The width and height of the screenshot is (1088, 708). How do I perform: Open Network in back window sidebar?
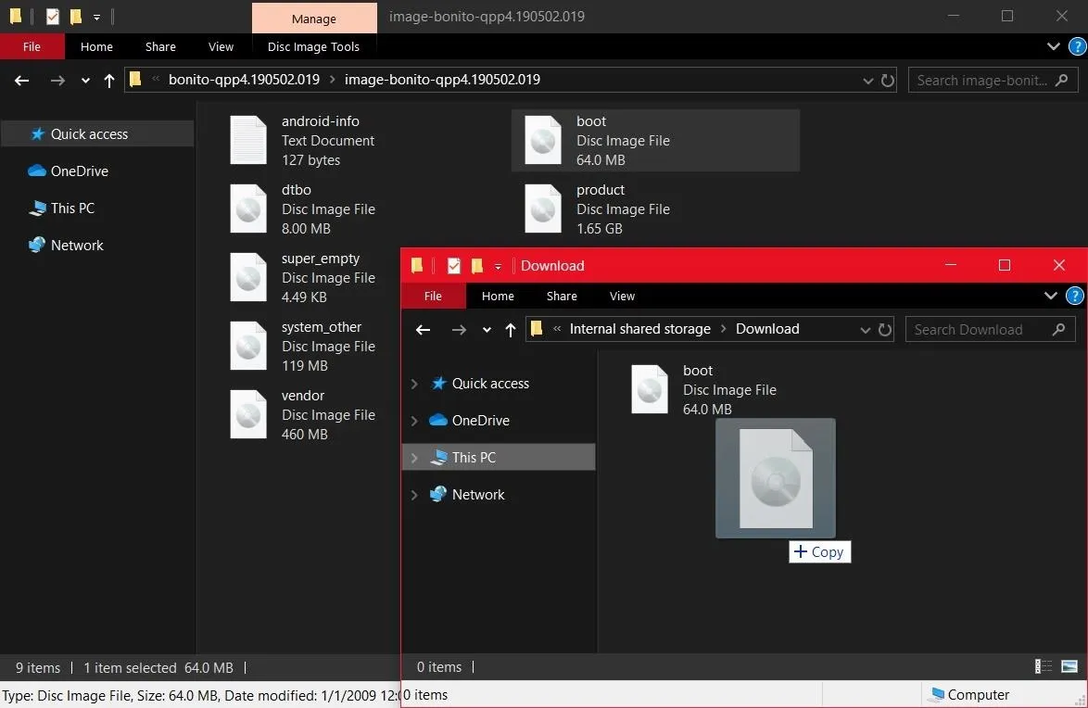click(x=65, y=245)
